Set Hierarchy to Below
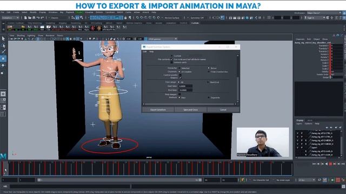The width and height of the screenshot is (346, 194). 209,68
